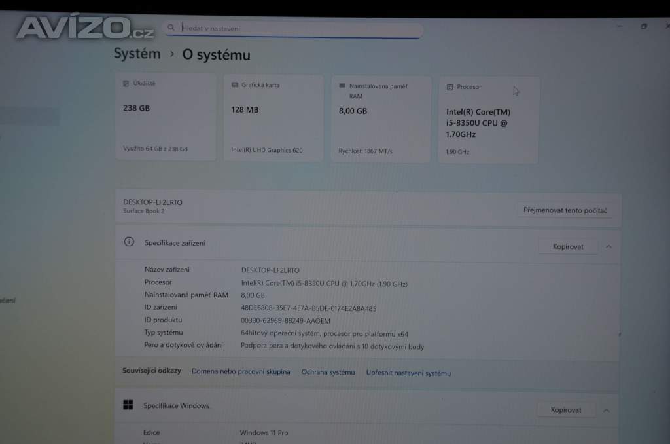
Task: Copy device specs with Kopírovat button
Action: 567,247
